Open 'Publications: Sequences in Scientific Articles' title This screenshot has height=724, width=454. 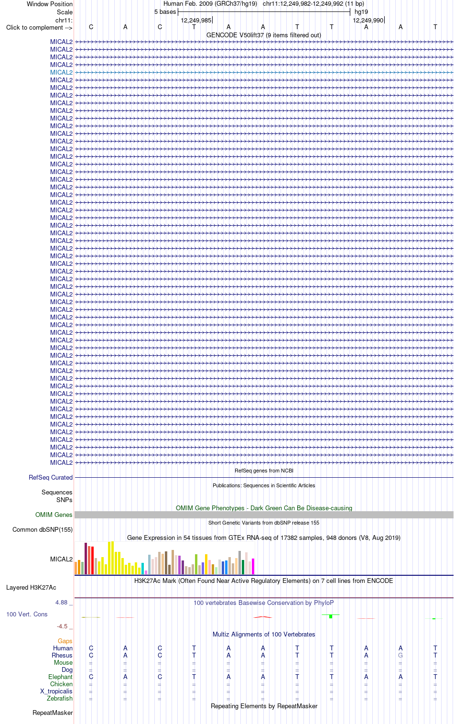click(x=264, y=485)
